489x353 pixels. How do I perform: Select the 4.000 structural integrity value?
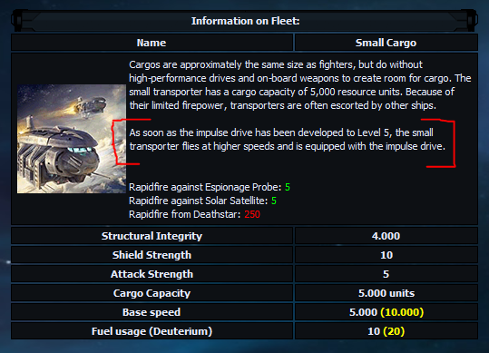(x=386, y=236)
